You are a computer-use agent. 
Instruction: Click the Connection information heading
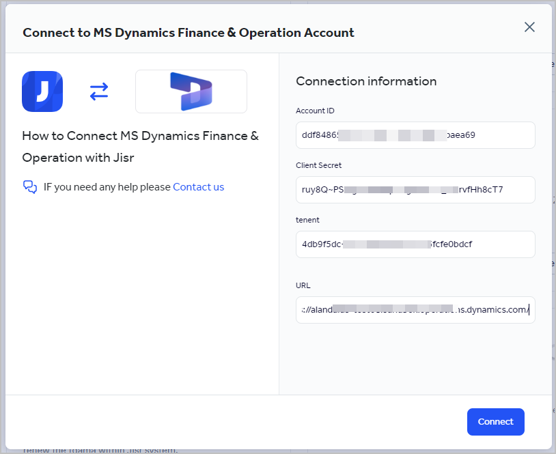point(365,81)
